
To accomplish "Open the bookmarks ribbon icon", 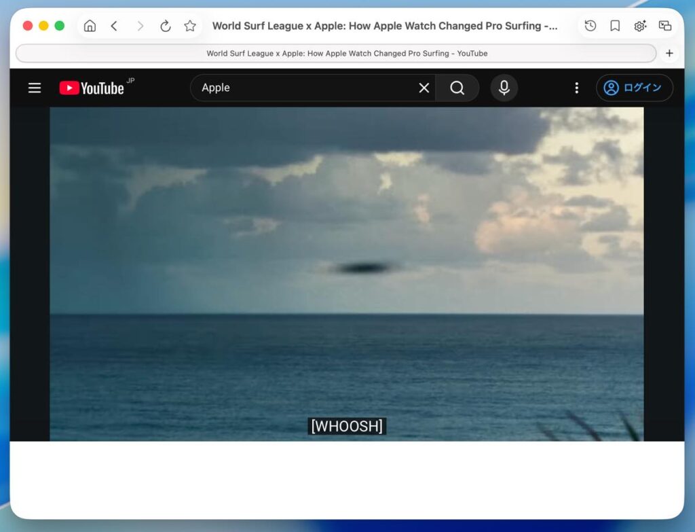I will tap(615, 26).
